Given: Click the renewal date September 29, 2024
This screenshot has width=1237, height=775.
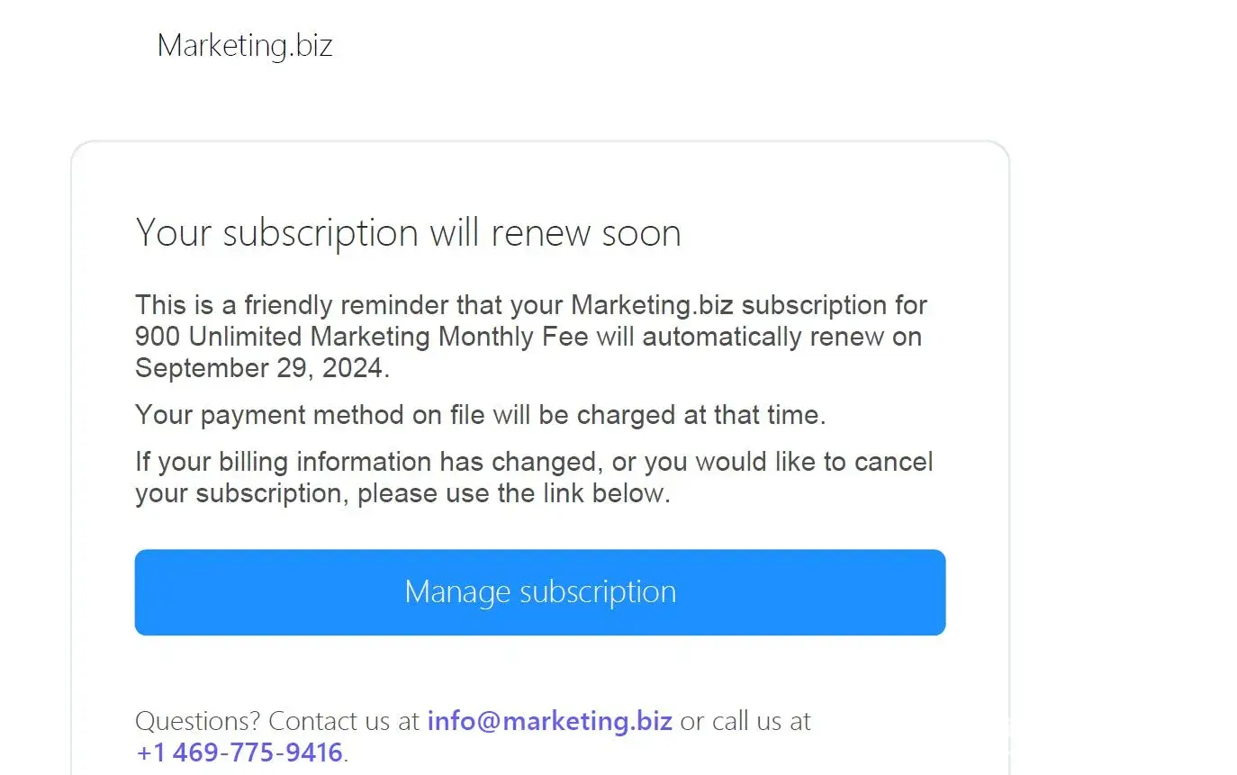Looking at the screenshot, I should point(261,368).
